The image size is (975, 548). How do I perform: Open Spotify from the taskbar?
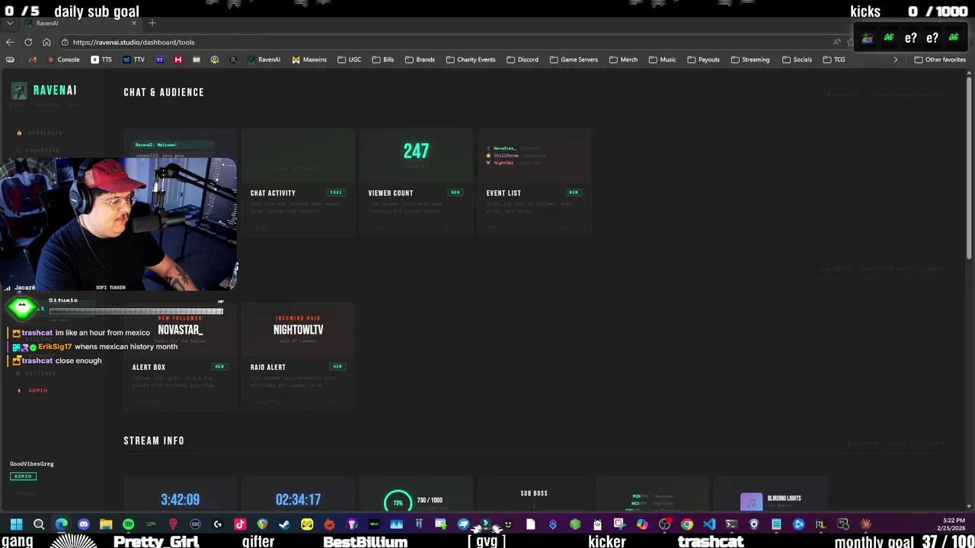coord(128,524)
